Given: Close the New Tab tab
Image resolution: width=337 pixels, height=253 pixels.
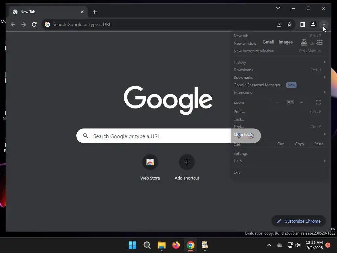Looking at the screenshot, I should [82, 12].
